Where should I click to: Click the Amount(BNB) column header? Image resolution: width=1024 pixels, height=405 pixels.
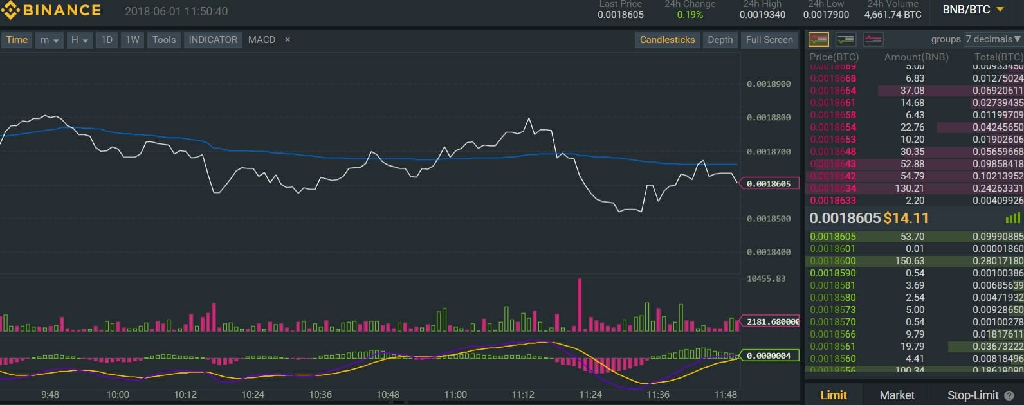[916, 57]
